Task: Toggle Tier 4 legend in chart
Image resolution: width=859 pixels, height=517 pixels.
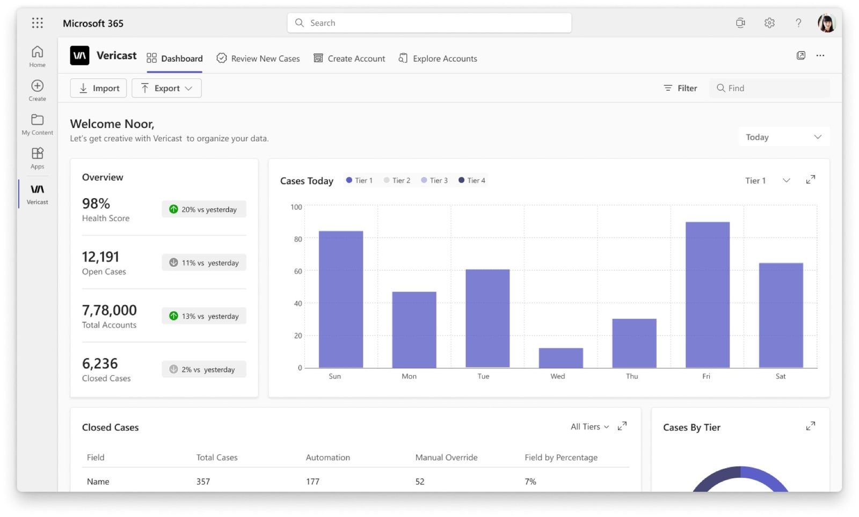Action: 472,180
